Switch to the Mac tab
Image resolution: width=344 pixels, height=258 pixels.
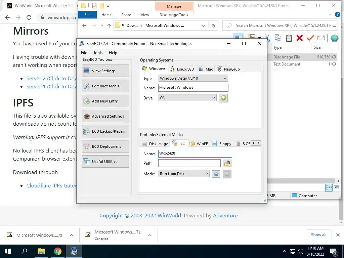206,69
